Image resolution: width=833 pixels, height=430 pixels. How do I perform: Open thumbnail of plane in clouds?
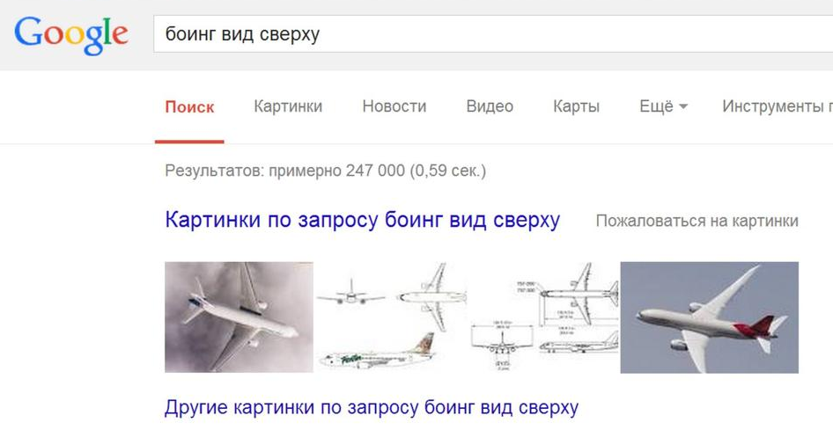(x=239, y=317)
